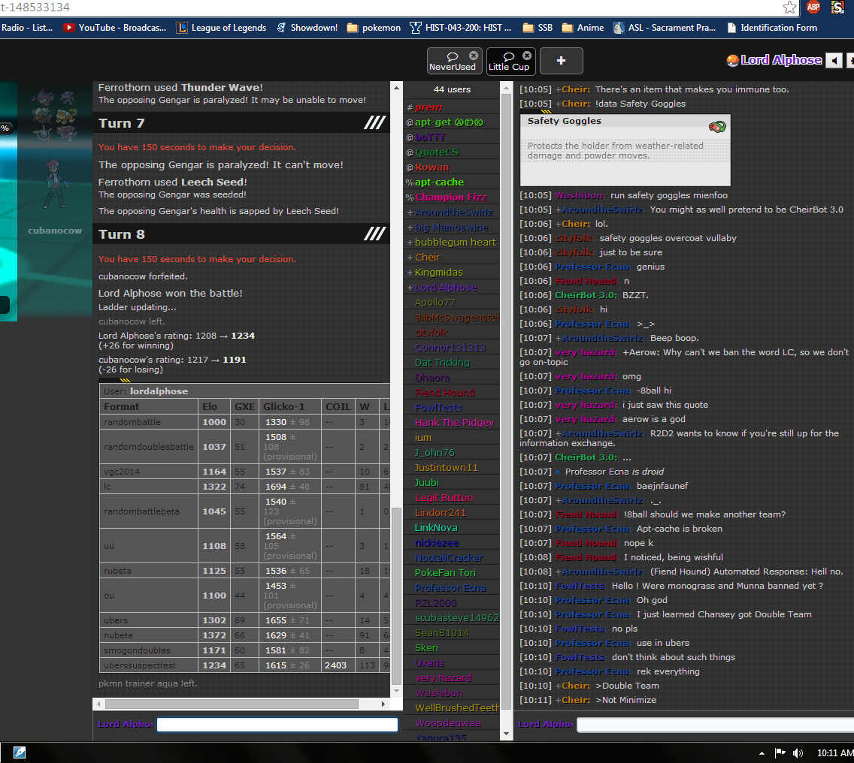The height and width of the screenshot is (763, 854).
Task: Click user Champion Fizz in user list
Action: (450, 198)
